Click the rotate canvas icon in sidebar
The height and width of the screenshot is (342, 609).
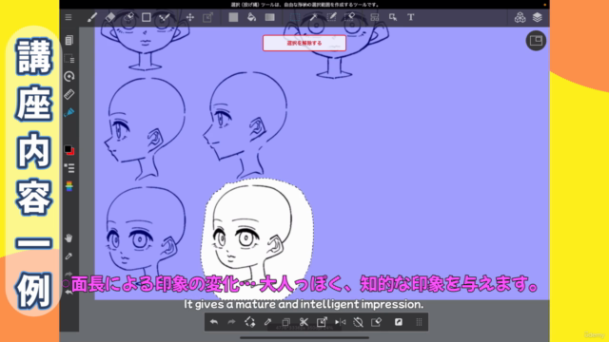tap(69, 76)
